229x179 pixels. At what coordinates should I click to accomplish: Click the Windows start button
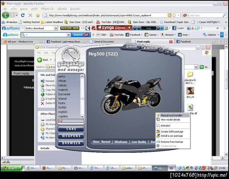[11, 168]
